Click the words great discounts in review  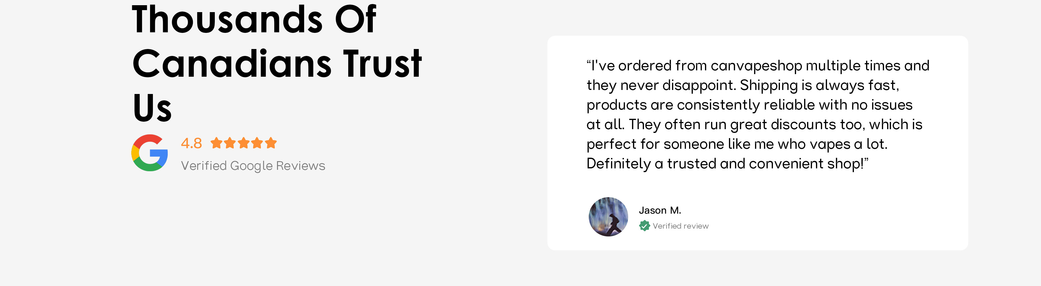click(783, 125)
